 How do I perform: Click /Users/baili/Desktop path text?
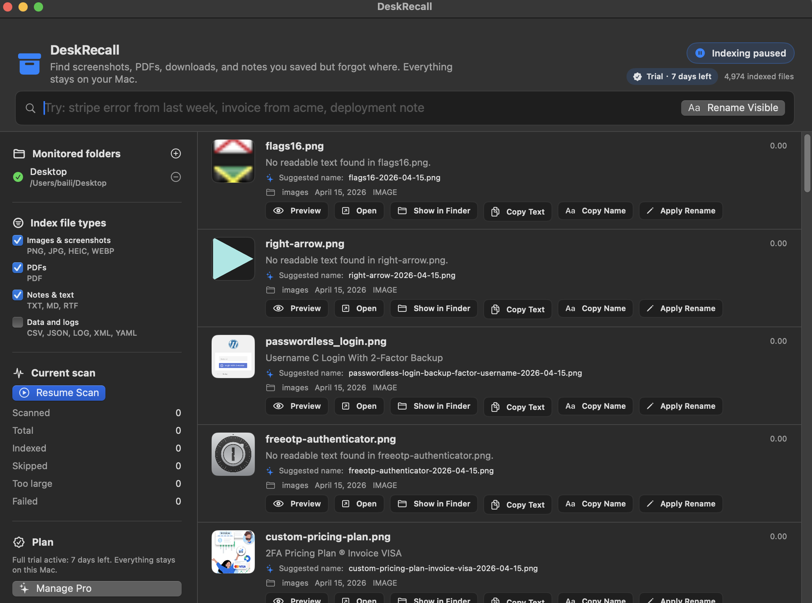point(68,183)
